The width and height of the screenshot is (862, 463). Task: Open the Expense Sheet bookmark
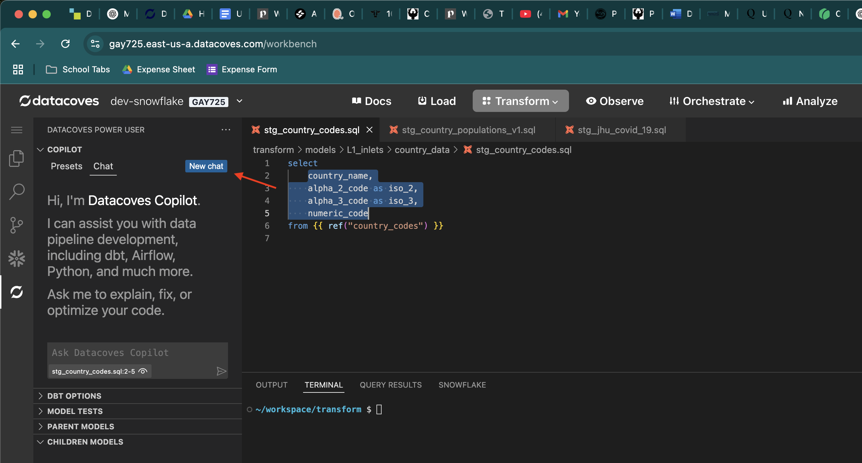click(159, 70)
